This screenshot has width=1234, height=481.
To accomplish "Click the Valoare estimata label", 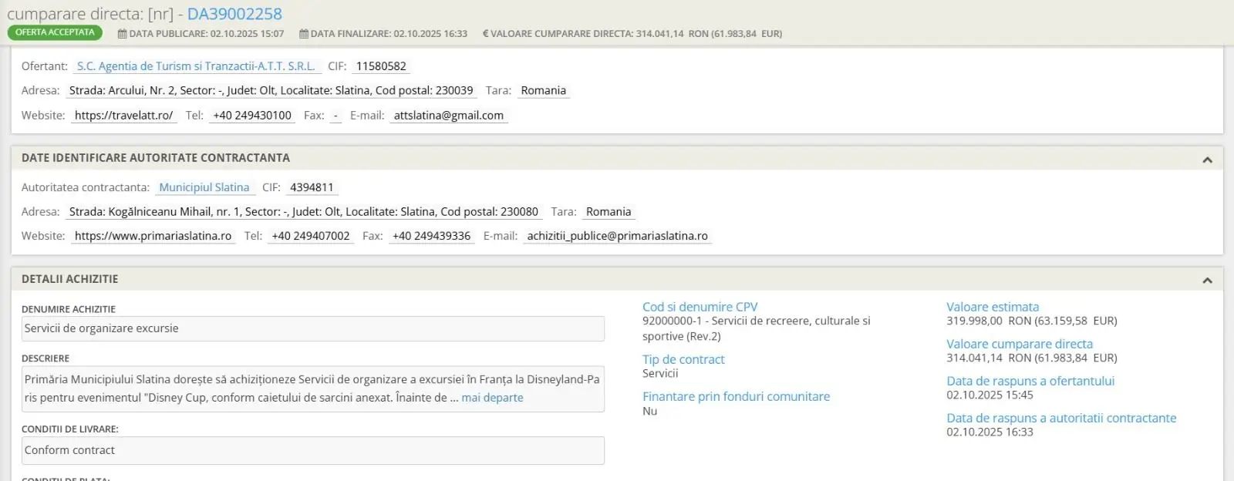I will [x=992, y=307].
